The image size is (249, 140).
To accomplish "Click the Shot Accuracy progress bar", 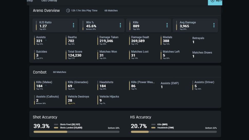I will click(76, 132).
